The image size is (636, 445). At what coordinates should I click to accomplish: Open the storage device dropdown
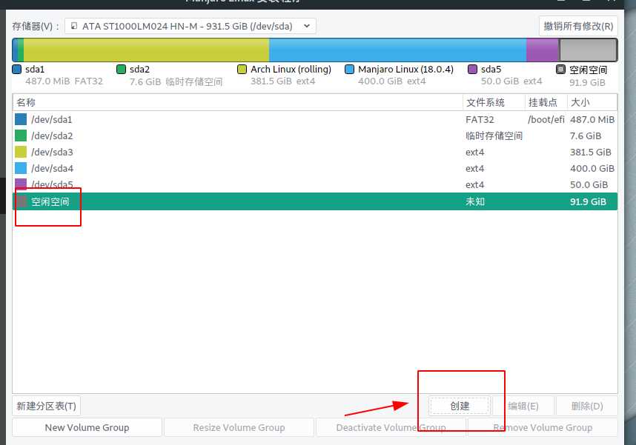click(x=190, y=27)
